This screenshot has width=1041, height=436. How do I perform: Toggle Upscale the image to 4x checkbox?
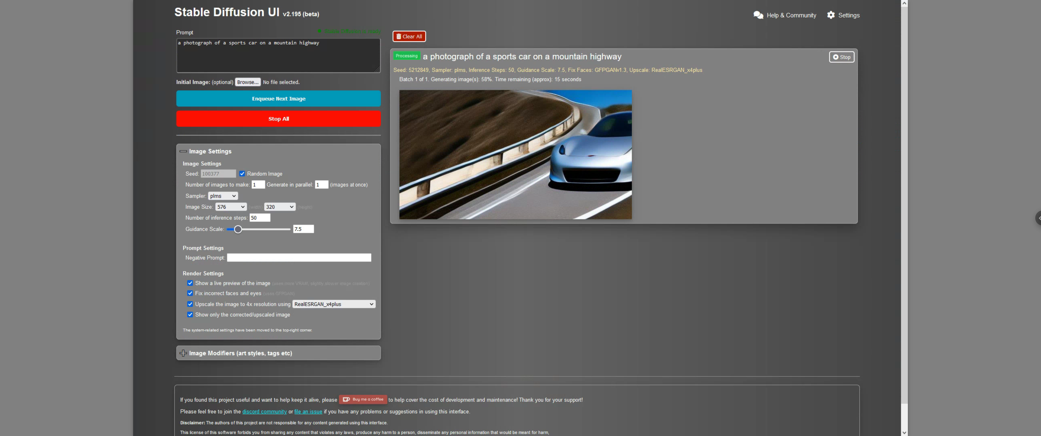(190, 304)
